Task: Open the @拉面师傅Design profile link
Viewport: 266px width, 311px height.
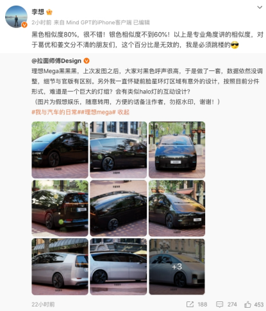Action: [56, 61]
